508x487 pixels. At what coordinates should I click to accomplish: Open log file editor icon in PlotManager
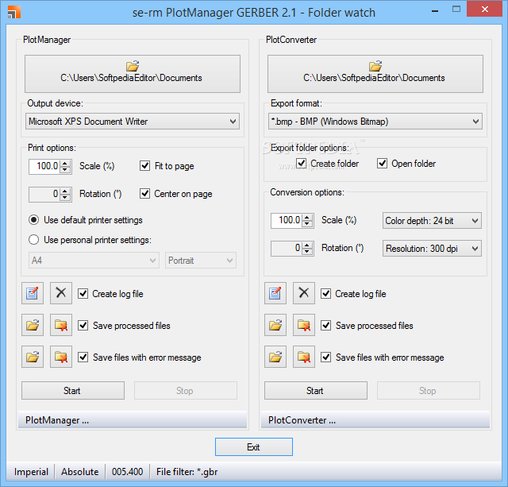pos(33,293)
